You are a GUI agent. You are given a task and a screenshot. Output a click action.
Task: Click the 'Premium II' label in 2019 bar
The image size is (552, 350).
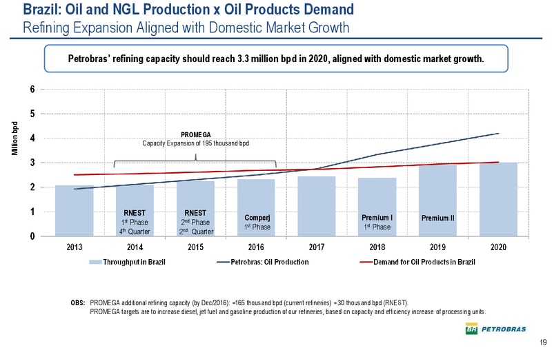438,218
